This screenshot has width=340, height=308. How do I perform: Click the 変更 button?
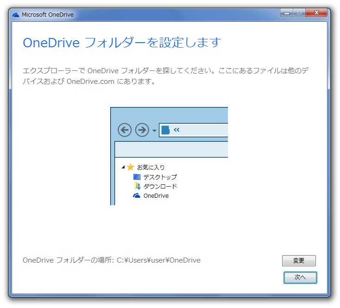tap(299, 261)
